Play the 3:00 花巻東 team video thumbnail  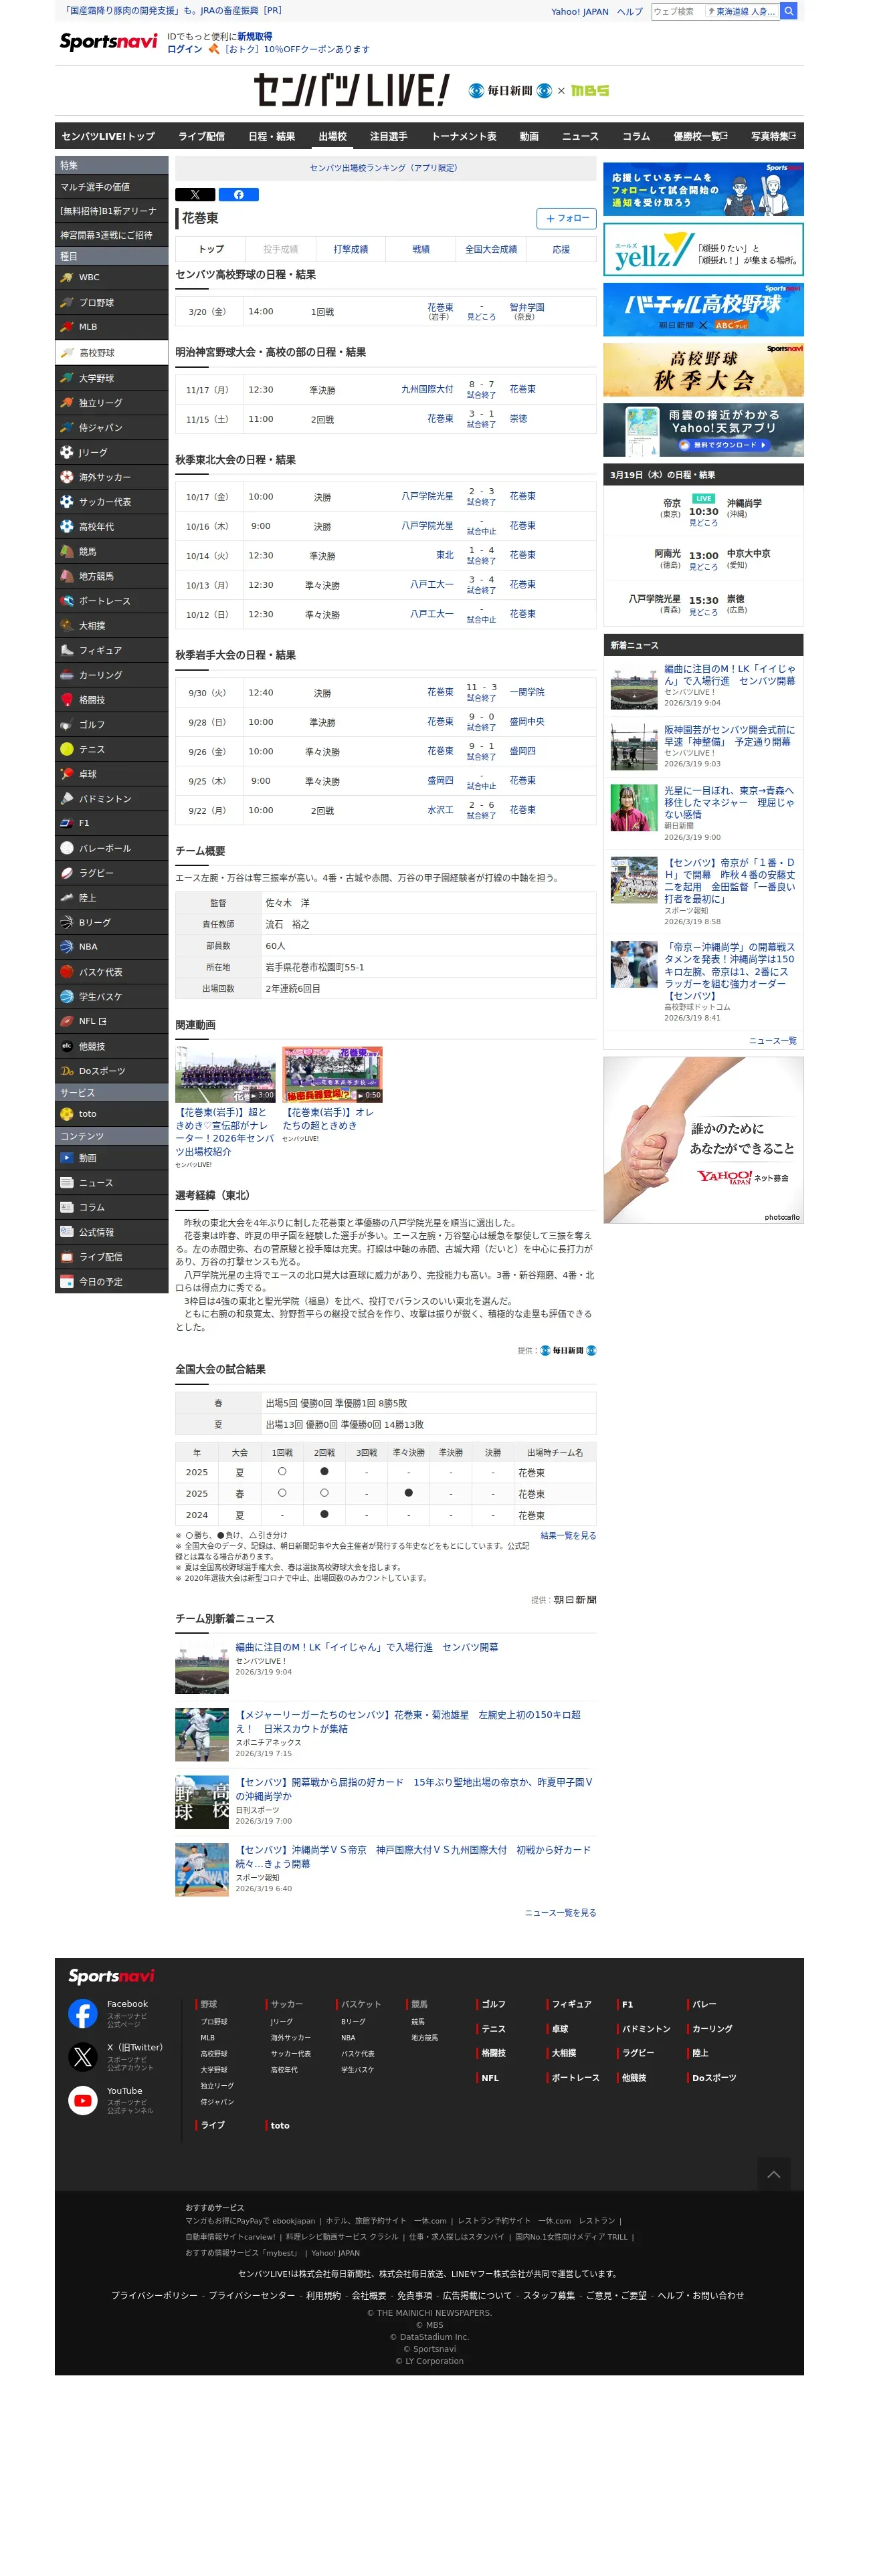pos(225,1074)
